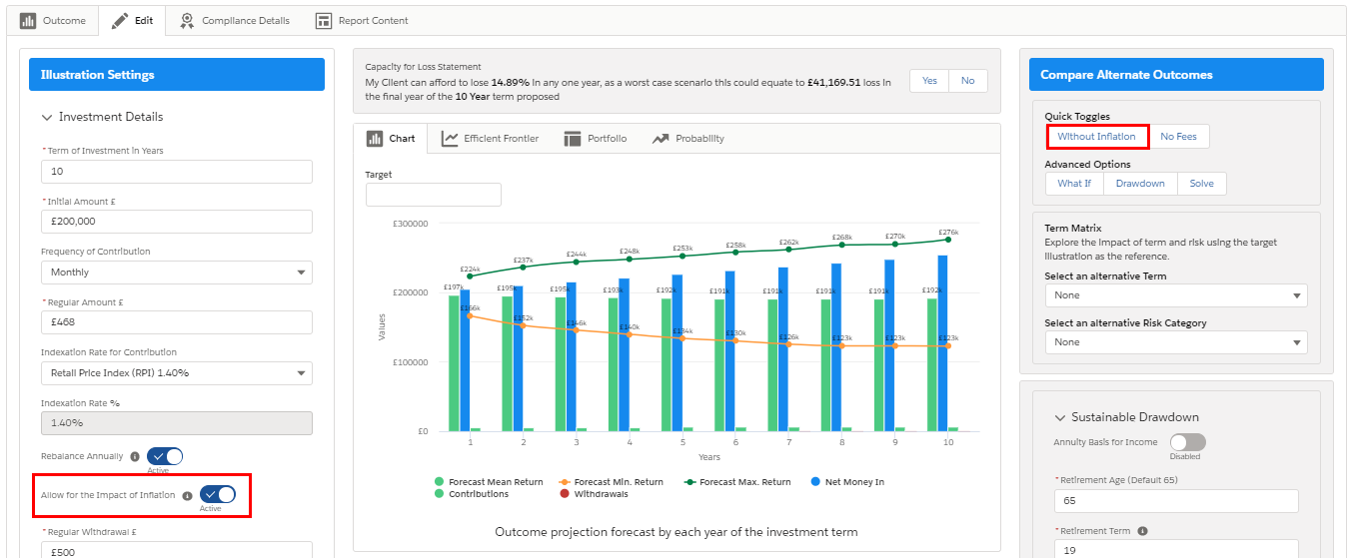The width and height of the screenshot is (1354, 558).
Task: Switch to the Portfolio tab
Action: [596, 139]
